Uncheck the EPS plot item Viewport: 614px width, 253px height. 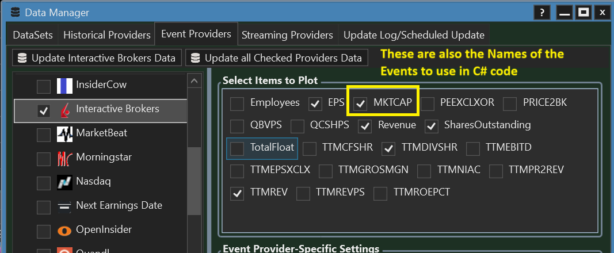315,103
